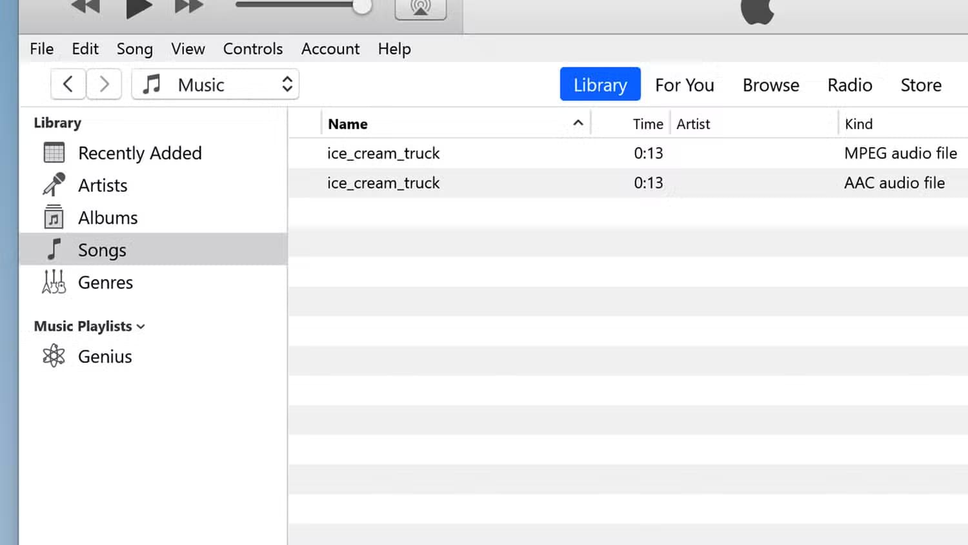Select Recently Added in the sidebar
This screenshot has width=968, height=545.
139,153
